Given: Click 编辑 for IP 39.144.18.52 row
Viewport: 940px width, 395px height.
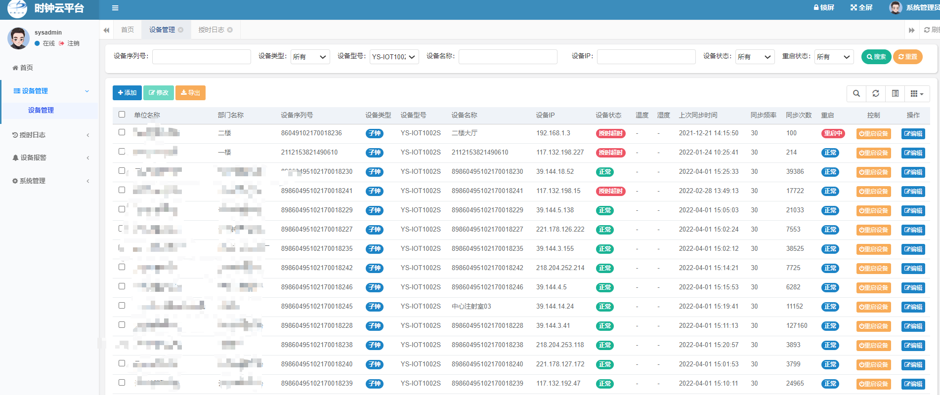Looking at the screenshot, I should (x=913, y=172).
